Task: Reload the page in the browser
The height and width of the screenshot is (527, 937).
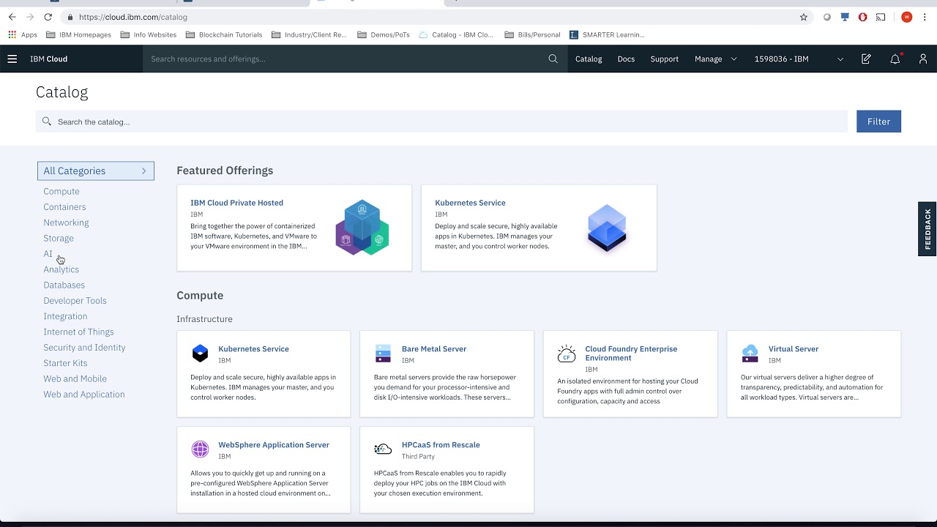Action: click(48, 17)
